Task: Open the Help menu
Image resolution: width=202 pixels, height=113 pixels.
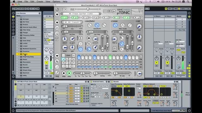Action: click(x=65, y=2)
